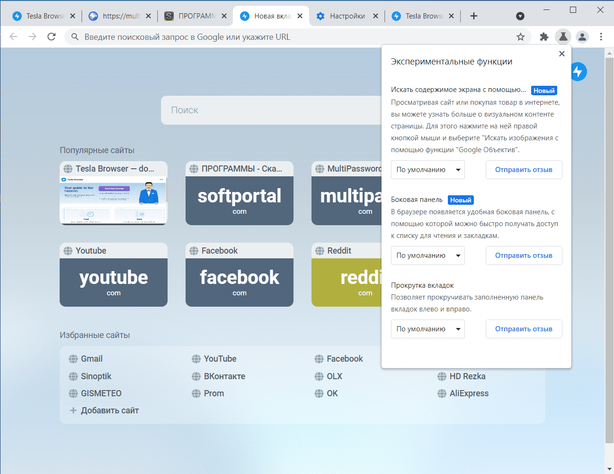Viewport: 614px width, 474px height.
Task: Send feedback for Боковая панель
Action: [524, 255]
